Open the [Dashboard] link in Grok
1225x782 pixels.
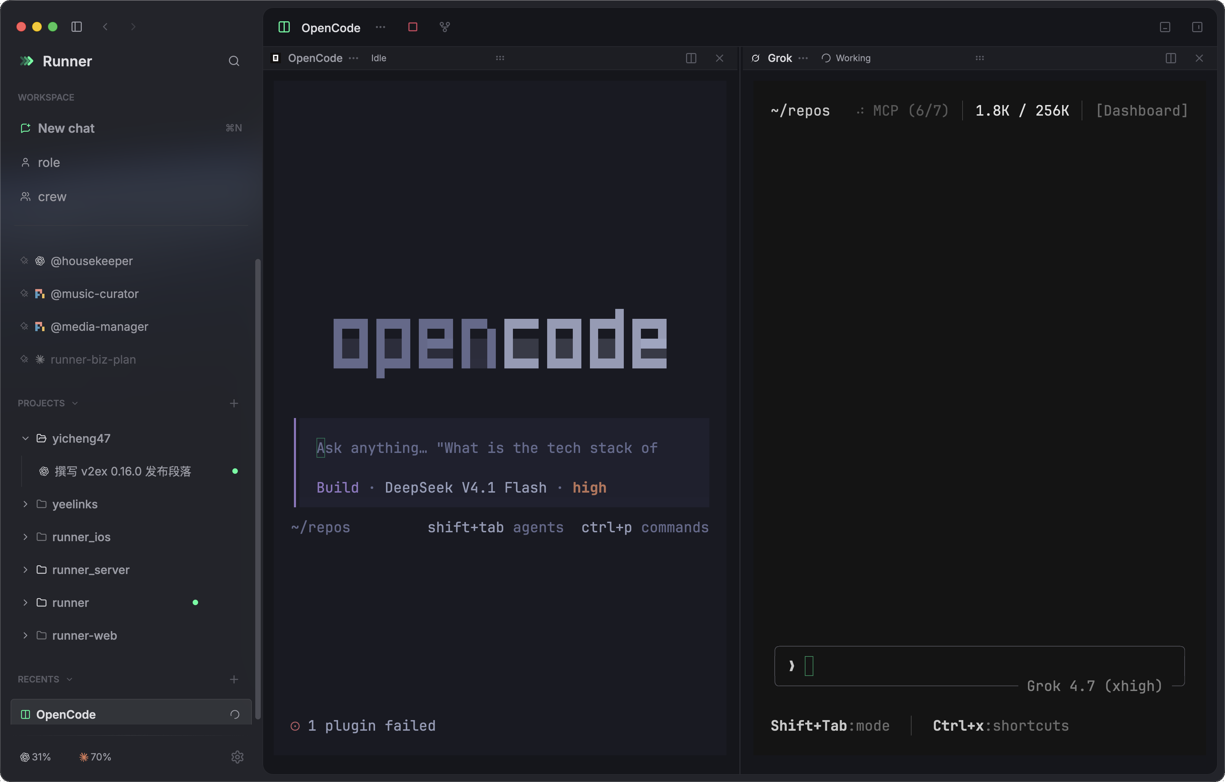[1142, 111]
